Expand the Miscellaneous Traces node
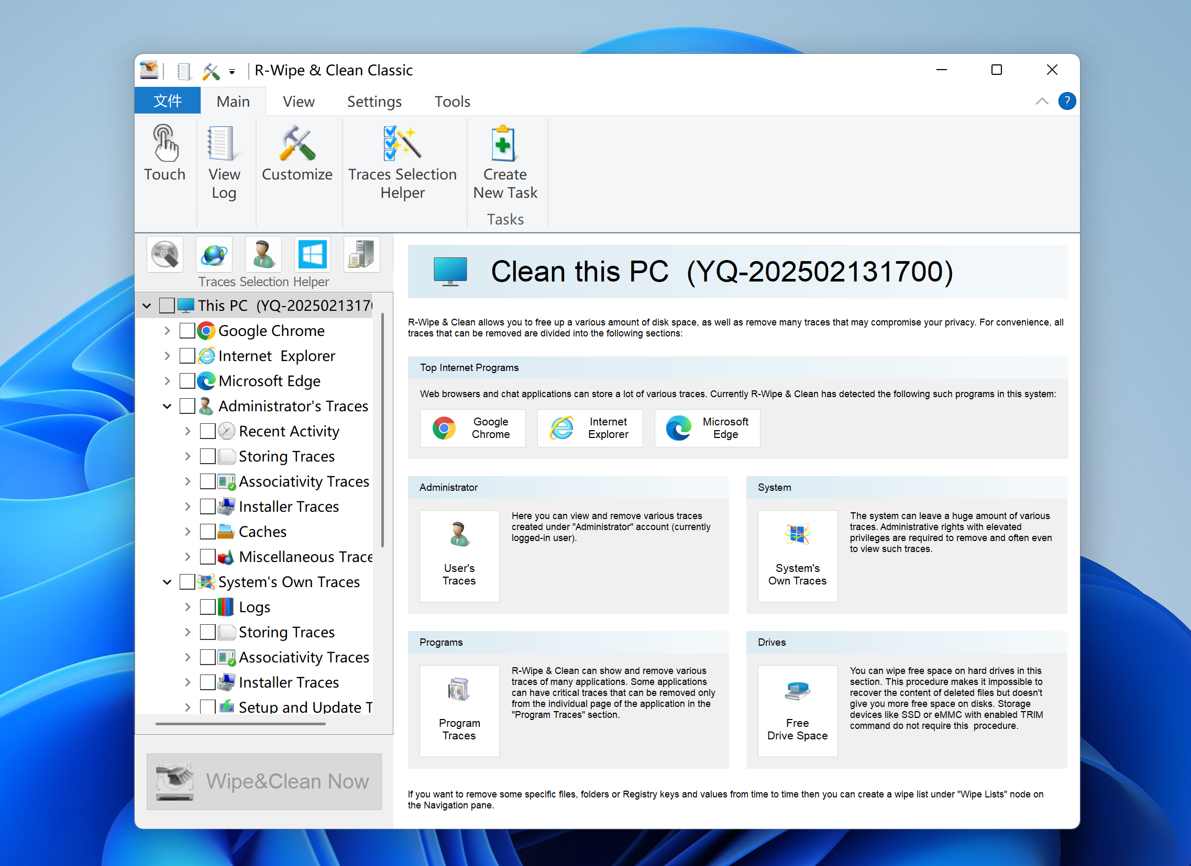The width and height of the screenshot is (1191, 866). (188, 557)
